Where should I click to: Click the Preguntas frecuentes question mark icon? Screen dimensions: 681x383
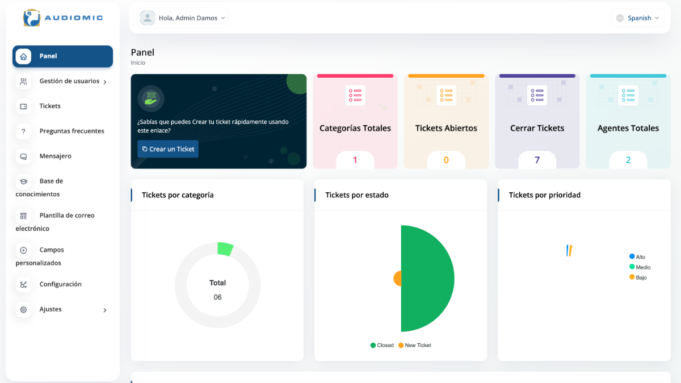pyautogui.click(x=23, y=131)
